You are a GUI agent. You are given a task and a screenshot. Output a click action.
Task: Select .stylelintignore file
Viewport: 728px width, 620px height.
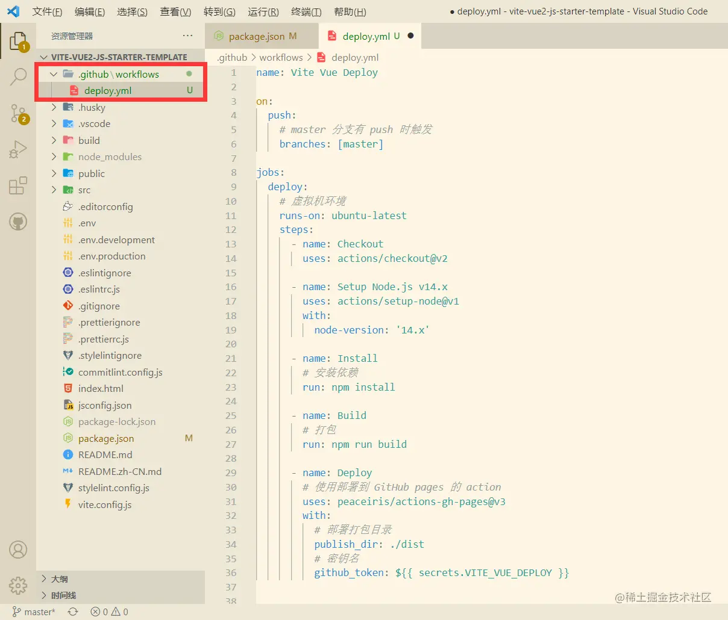pos(121,355)
